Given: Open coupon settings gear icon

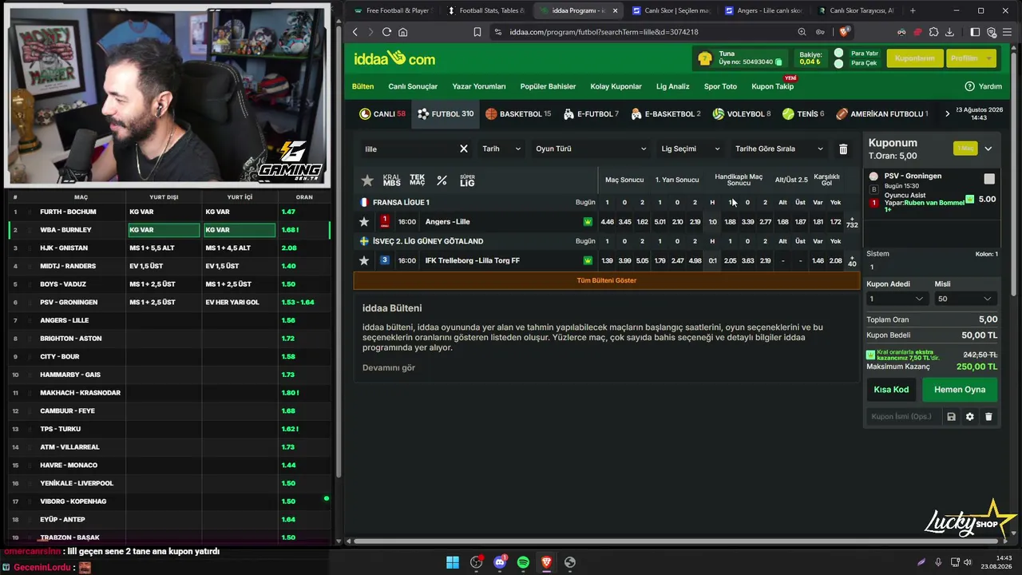Looking at the screenshot, I should (x=969, y=417).
